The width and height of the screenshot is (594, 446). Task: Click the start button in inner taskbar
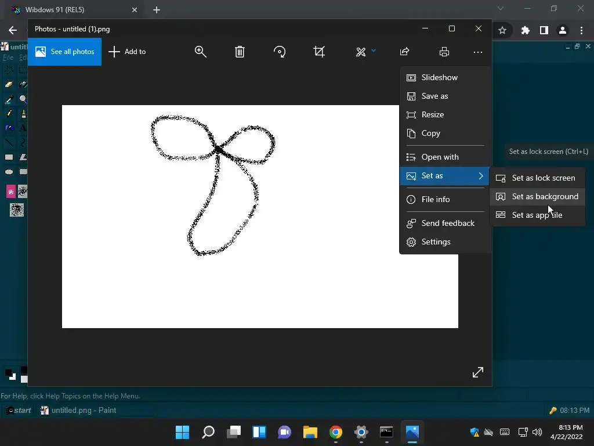17,411
